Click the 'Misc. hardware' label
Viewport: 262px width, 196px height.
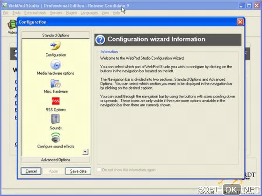(x=56, y=91)
